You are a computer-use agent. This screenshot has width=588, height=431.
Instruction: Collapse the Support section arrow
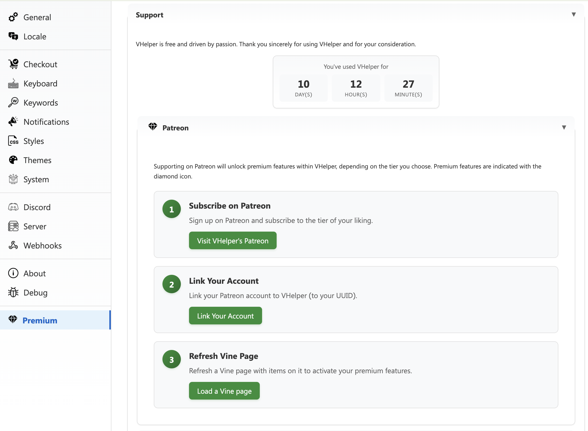573,15
